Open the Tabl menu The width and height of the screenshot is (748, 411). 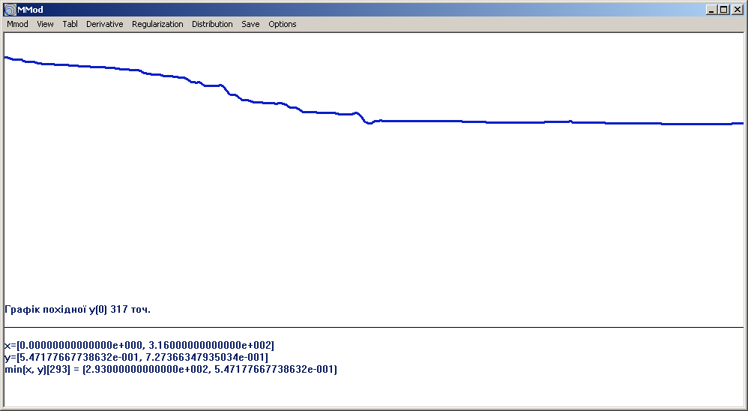coord(70,24)
